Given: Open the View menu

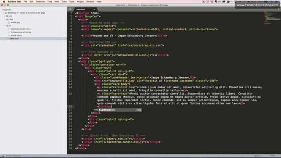Looking at the screenshot, I should 57,2.
